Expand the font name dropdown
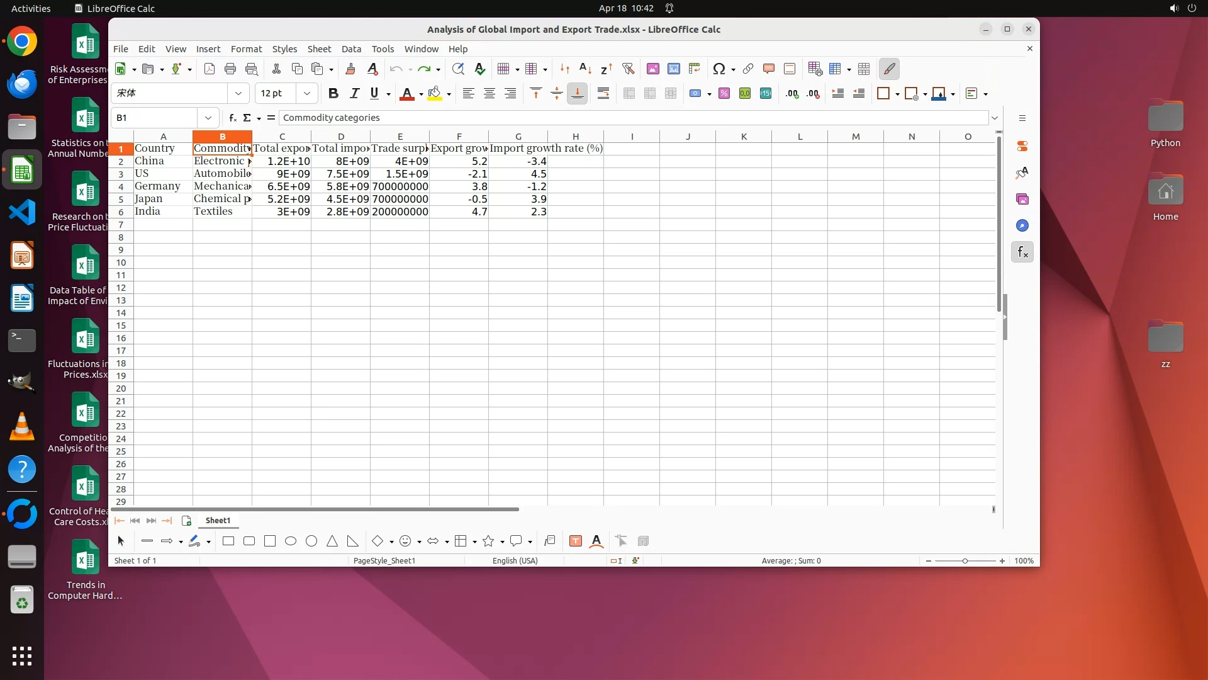1208x680 pixels. 238,93
